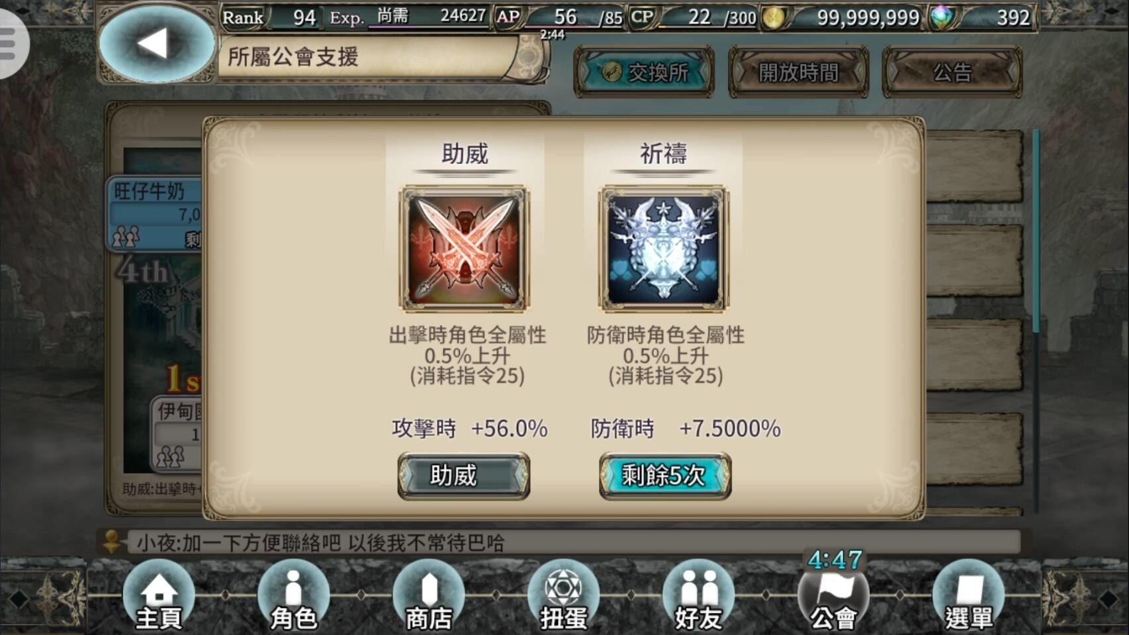Open the 商店 shop icon

(x=429, y=595)
